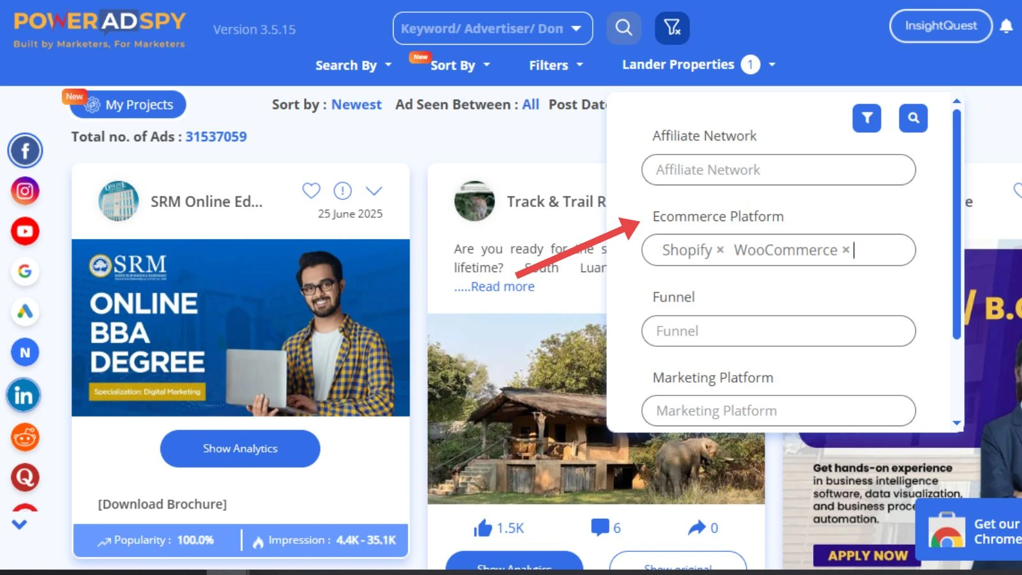Click the total ads count 31537059
The width and height of the screenshot is (1022, 575).
[216, 137]
